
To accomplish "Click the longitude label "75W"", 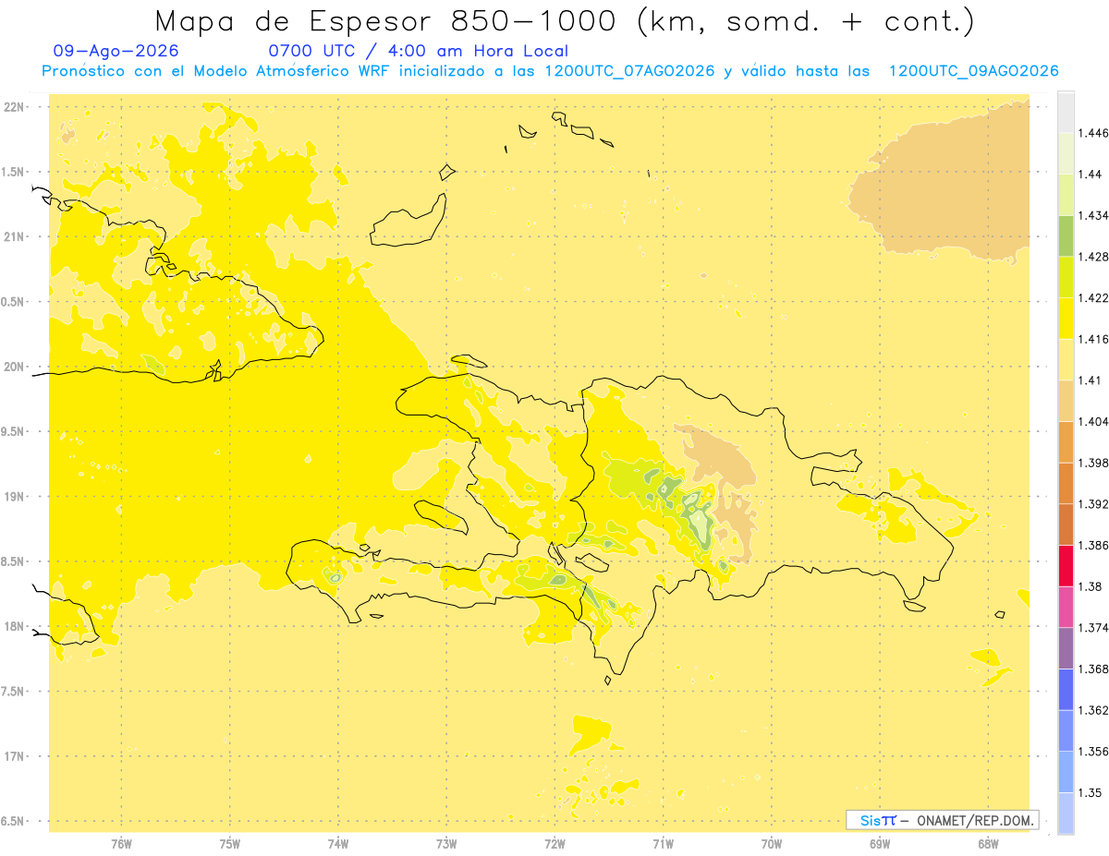I will (x=230, y=844).
